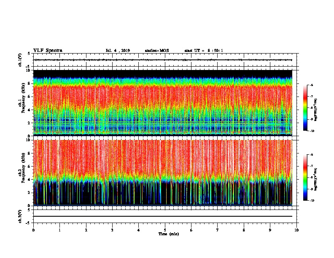Select the ch.2 "Frequency (kHz)" axis label
Screen dimensions: 334x258
click(23, 168)
